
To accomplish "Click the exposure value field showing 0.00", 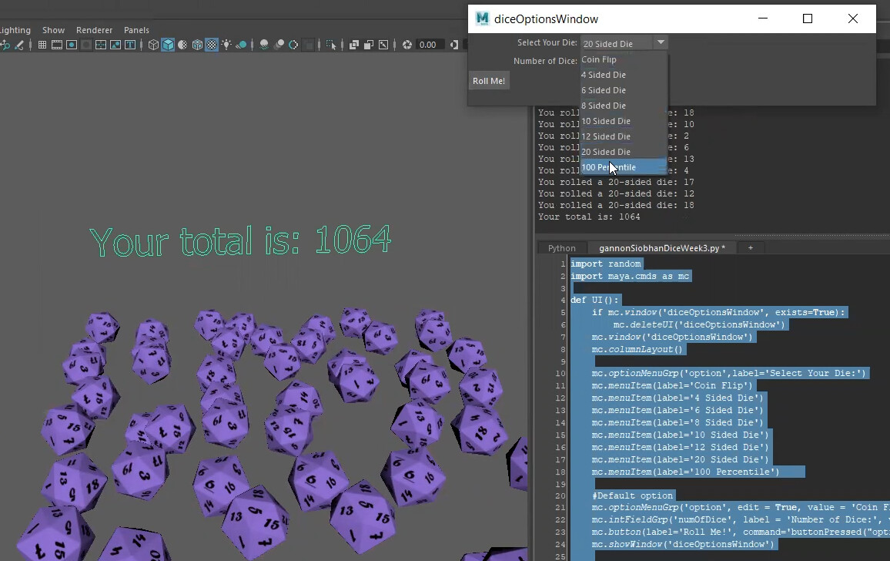I will click(428, 45).
